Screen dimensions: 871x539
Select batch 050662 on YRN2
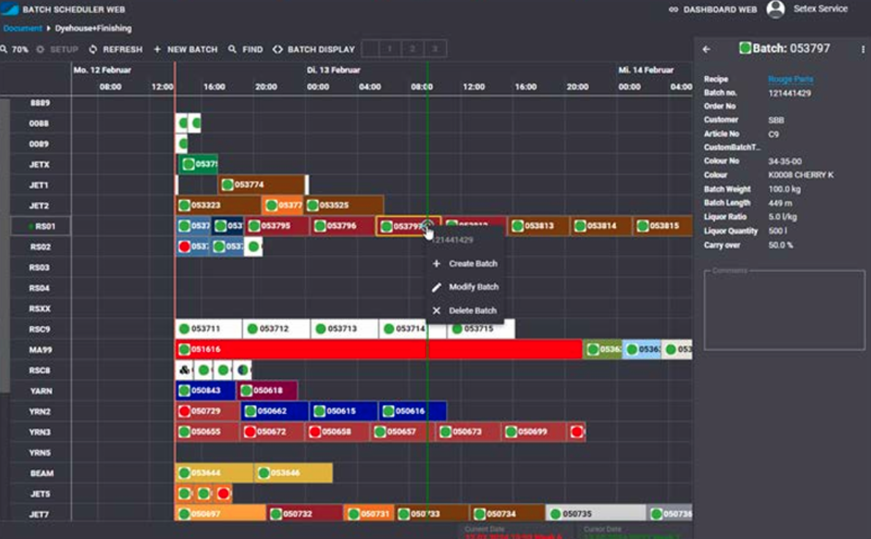(274, 410)
